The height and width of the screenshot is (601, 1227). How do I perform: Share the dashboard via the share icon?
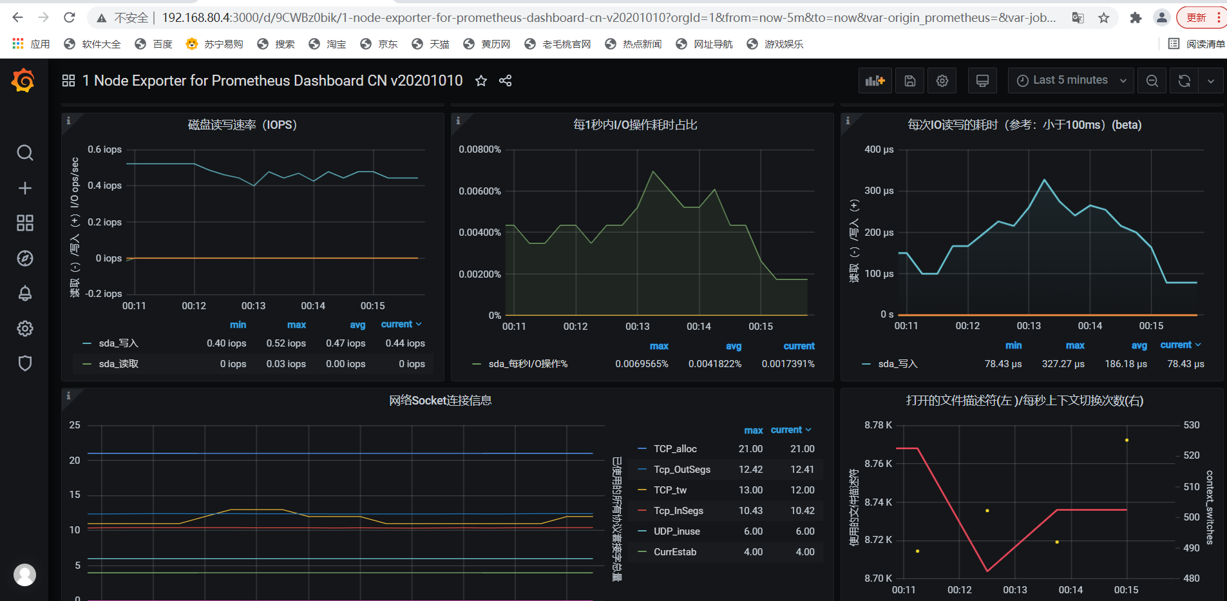pos(505,81)
